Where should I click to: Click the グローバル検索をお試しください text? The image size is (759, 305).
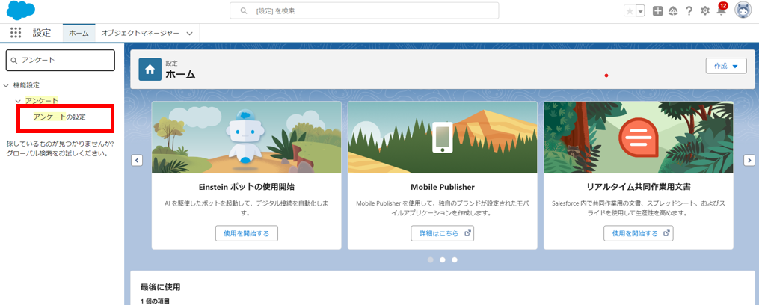(x=57, y=153)
